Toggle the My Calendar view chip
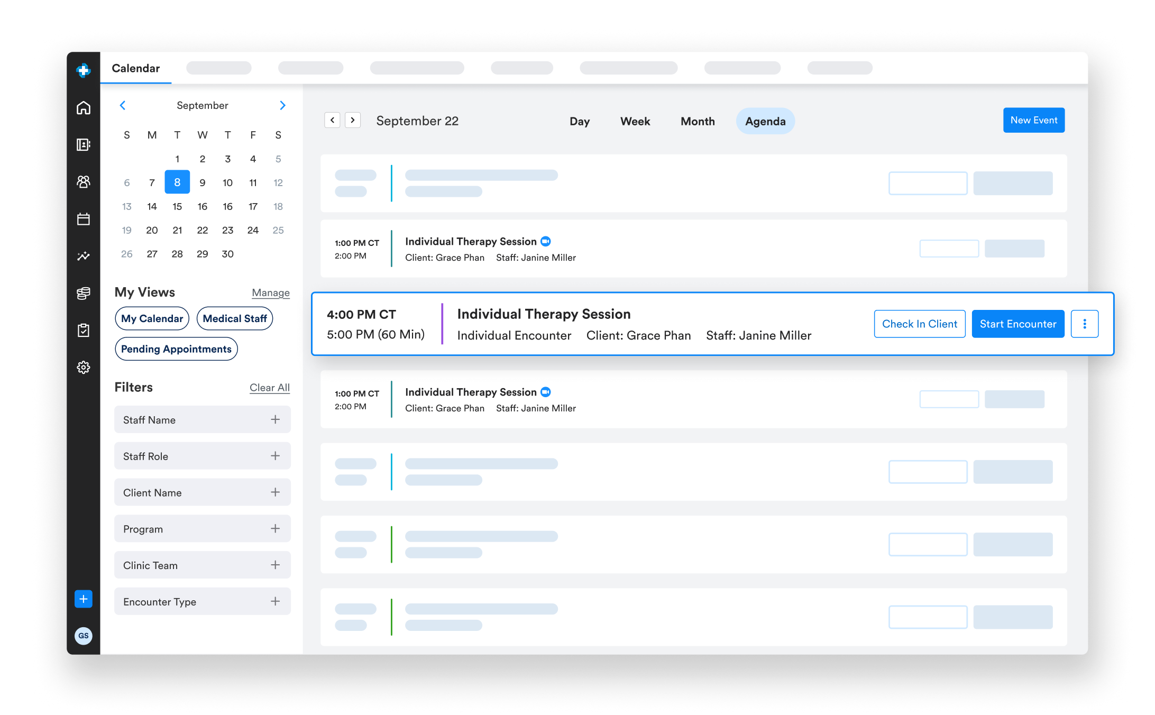The image size is (1155, 715). 152,318
